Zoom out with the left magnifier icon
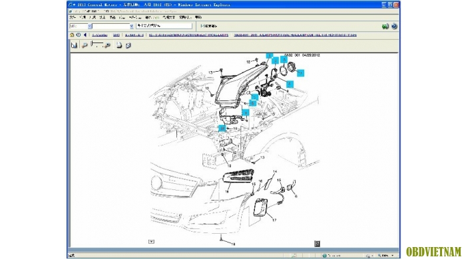Screen dimensions: 466x259 point(85,45)
